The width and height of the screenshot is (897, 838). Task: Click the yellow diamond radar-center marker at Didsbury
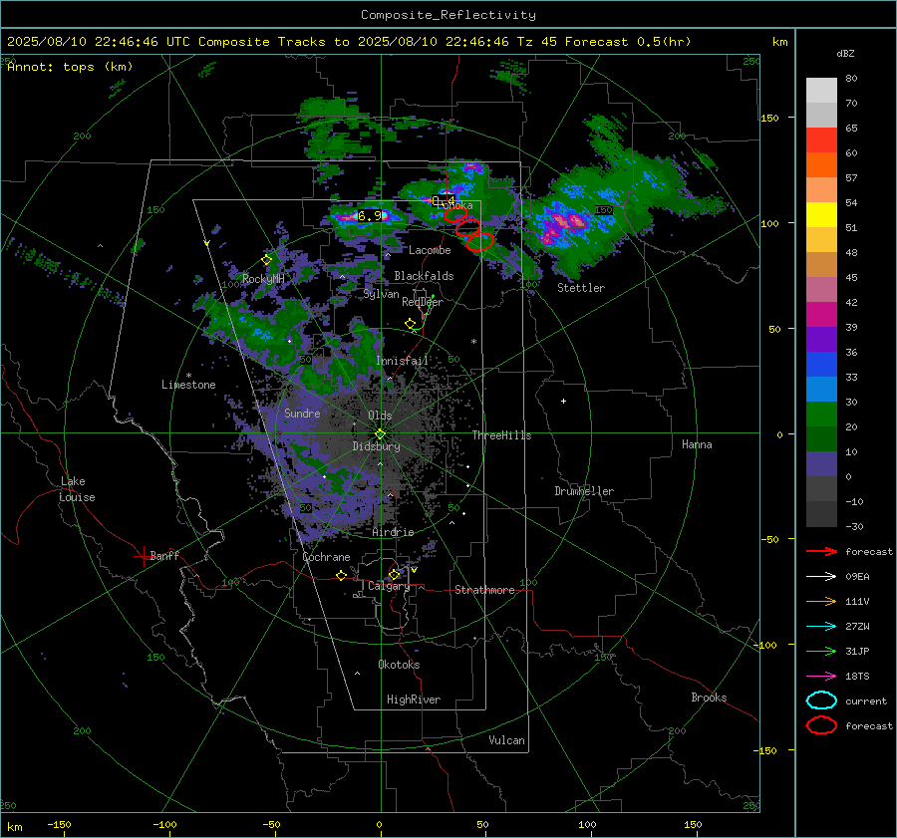click(380, 434)
